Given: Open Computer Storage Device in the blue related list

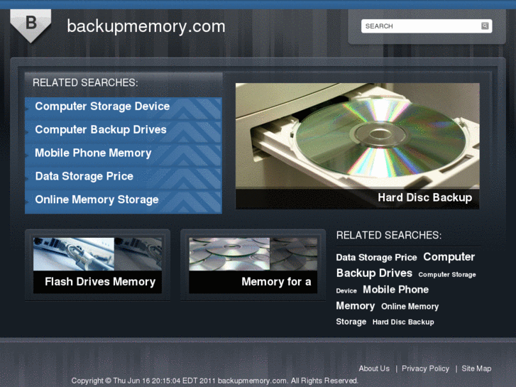Looking at the screenshot, I should tap(102, 106).
